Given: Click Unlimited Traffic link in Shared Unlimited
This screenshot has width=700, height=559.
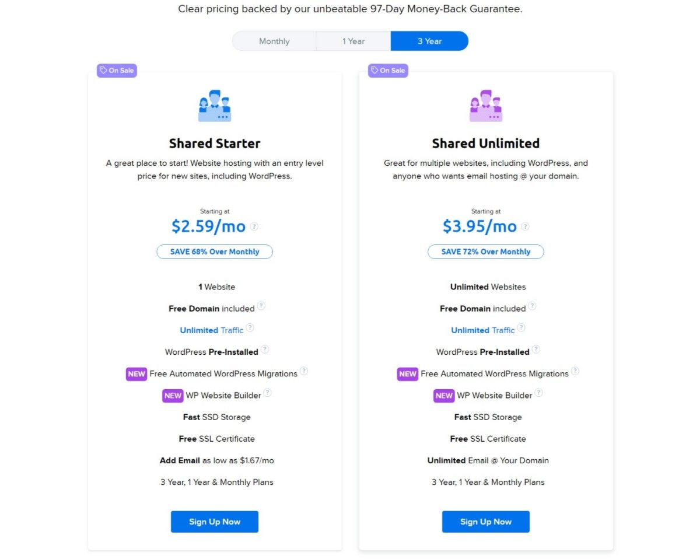Looking at the screenshot, I should pos(483,330).
